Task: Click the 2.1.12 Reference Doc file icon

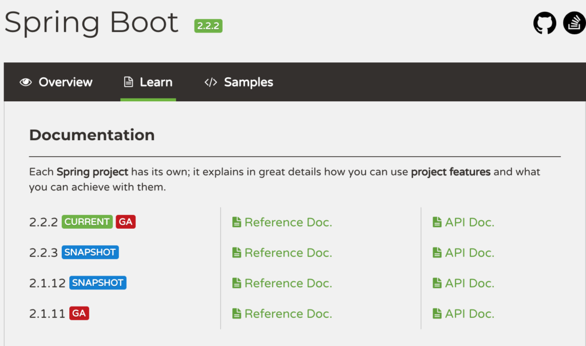Action: click(x=236, y=283)
